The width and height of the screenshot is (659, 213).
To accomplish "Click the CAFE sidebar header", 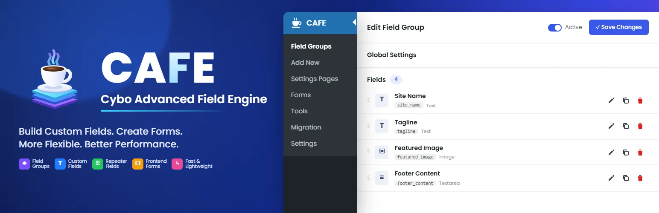I will pyautogui.click(x=320, y=23).
